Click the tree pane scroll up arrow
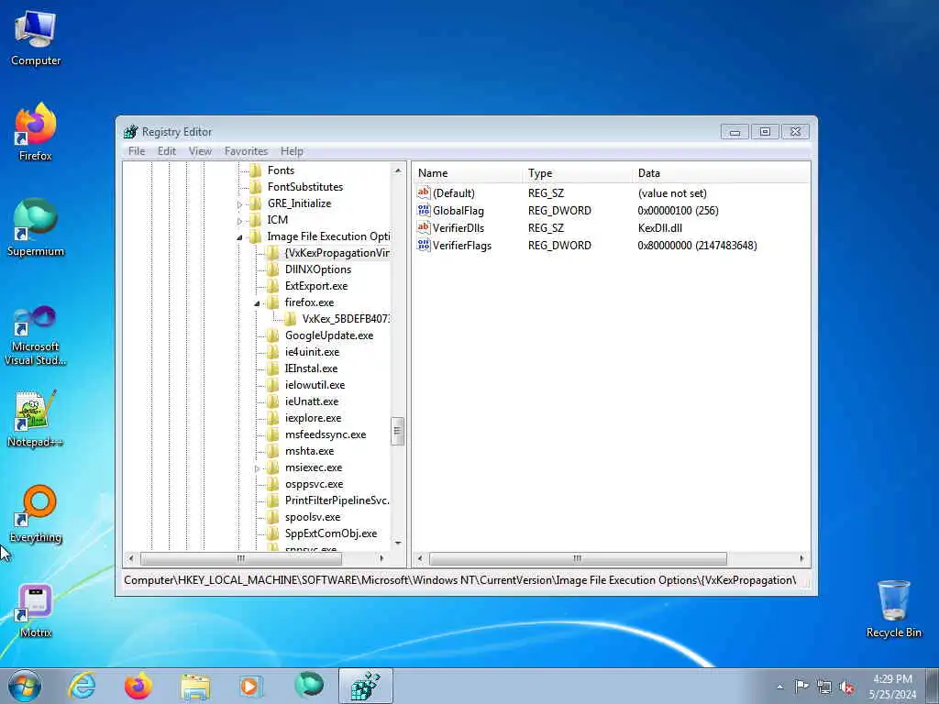The width and height of the screenshot is (939, 704). coord(398,170)
